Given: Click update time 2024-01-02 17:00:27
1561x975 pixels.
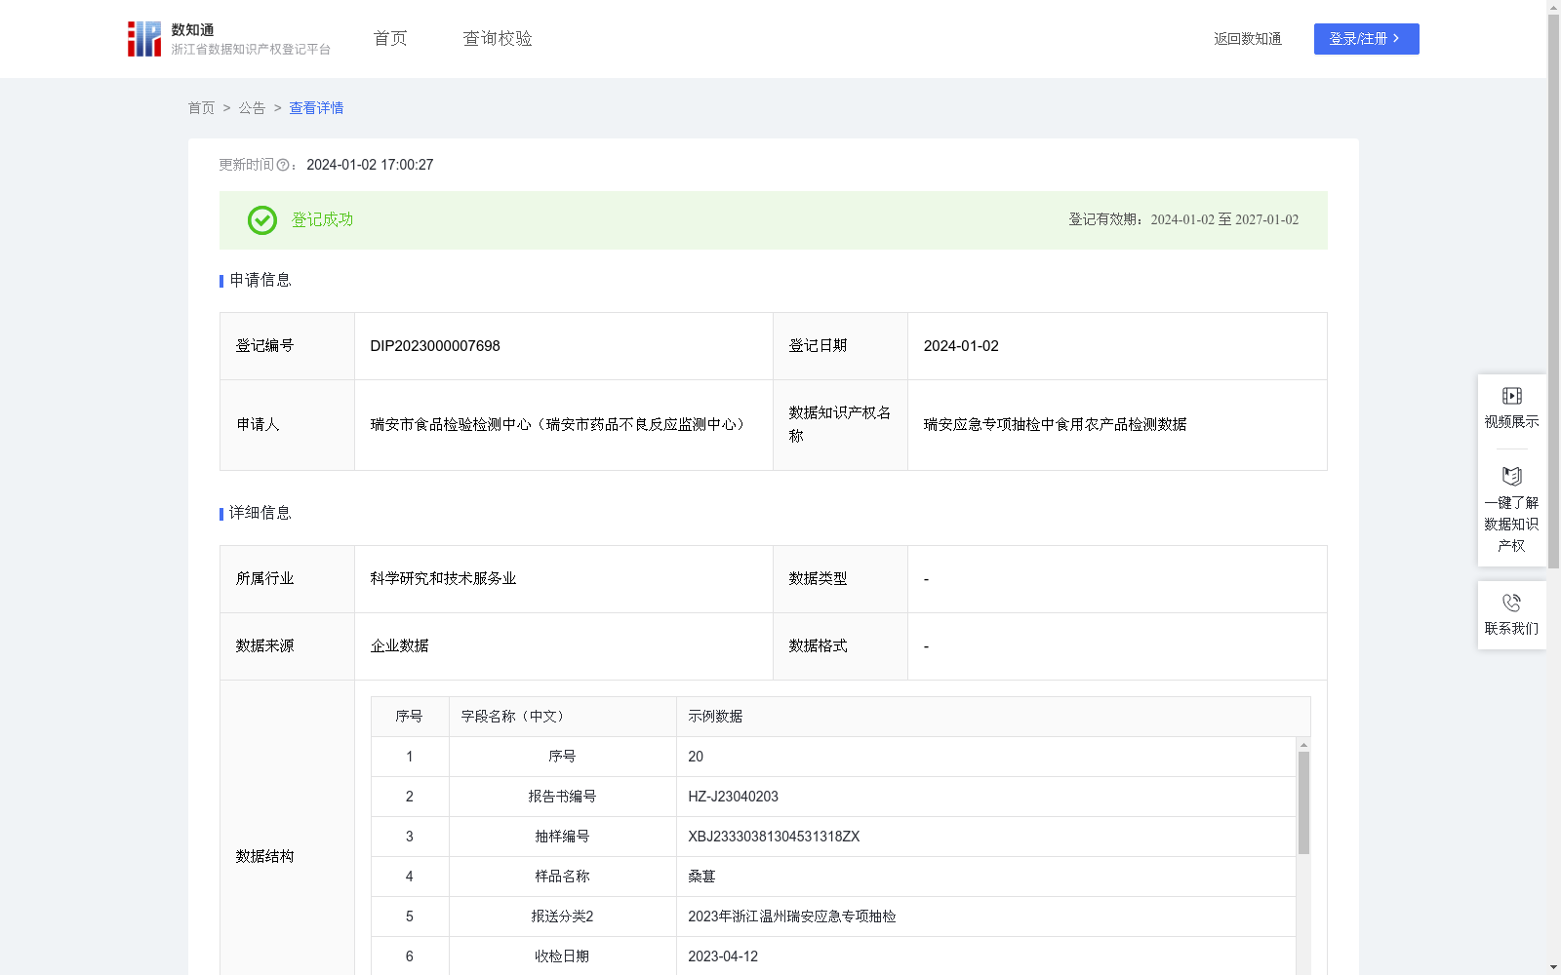Looking at the screenshot, I should pos(370,165).
